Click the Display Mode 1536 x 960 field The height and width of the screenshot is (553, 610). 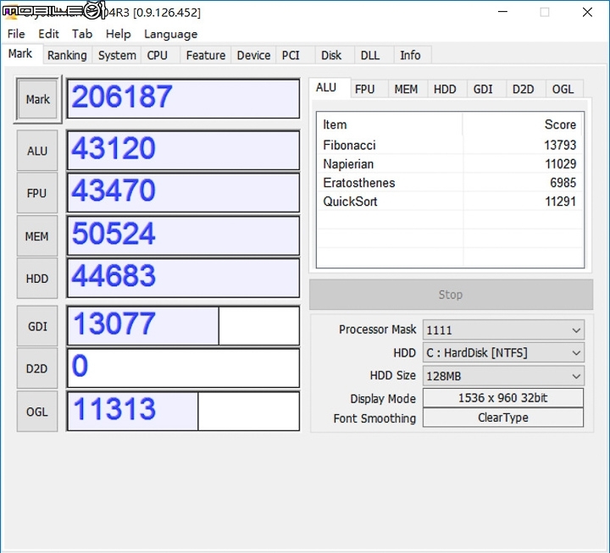[503, 398]
